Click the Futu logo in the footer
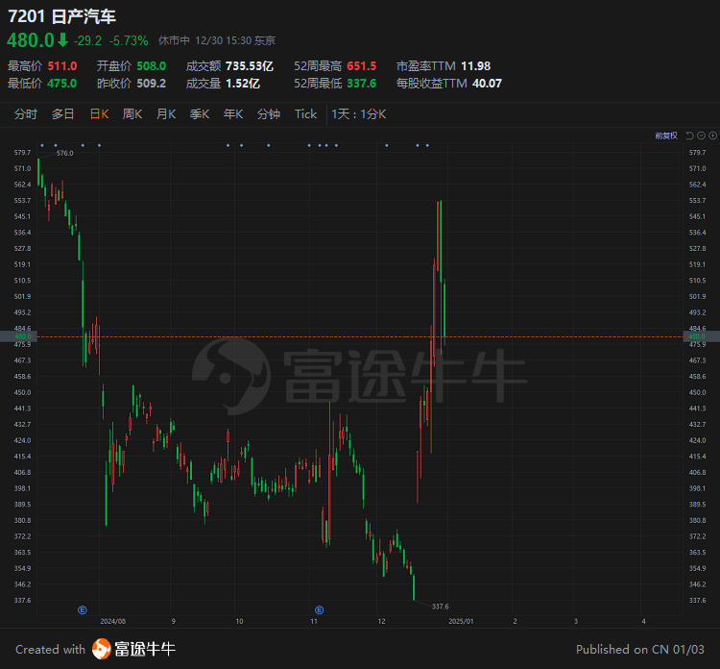Screen dimensions: 720x669 (102, 649)
